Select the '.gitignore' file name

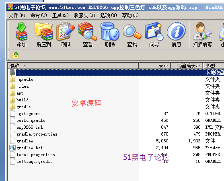[29, 113]
